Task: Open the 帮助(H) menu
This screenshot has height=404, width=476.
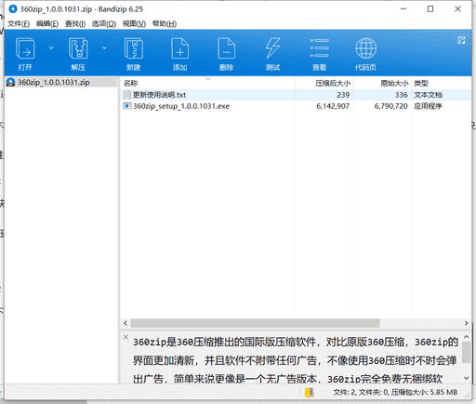Action: 165,23
